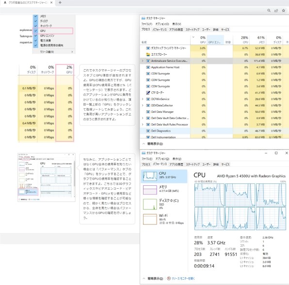Click the 171.4 MB memory value for Antimalware

click(x=259, y=61)
